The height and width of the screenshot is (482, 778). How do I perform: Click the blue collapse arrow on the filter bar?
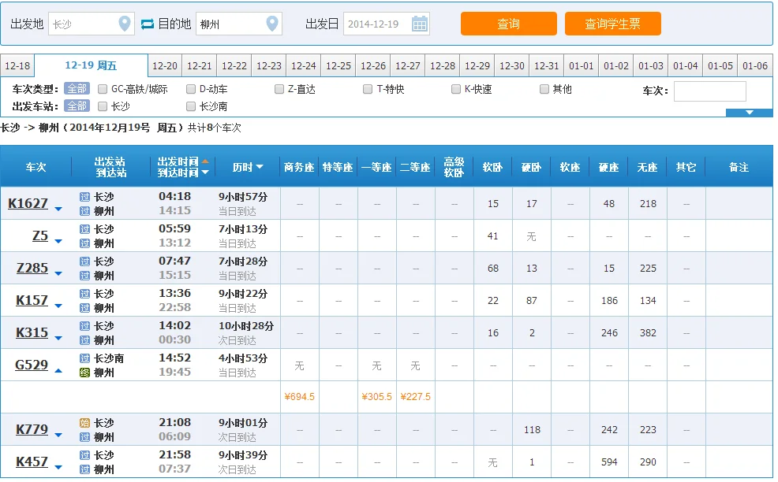pyautogui.click(x=750, y=113)
